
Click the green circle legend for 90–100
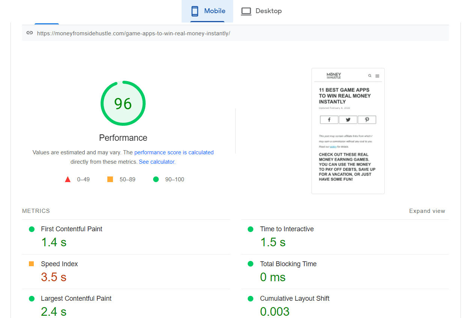(156, 179)
